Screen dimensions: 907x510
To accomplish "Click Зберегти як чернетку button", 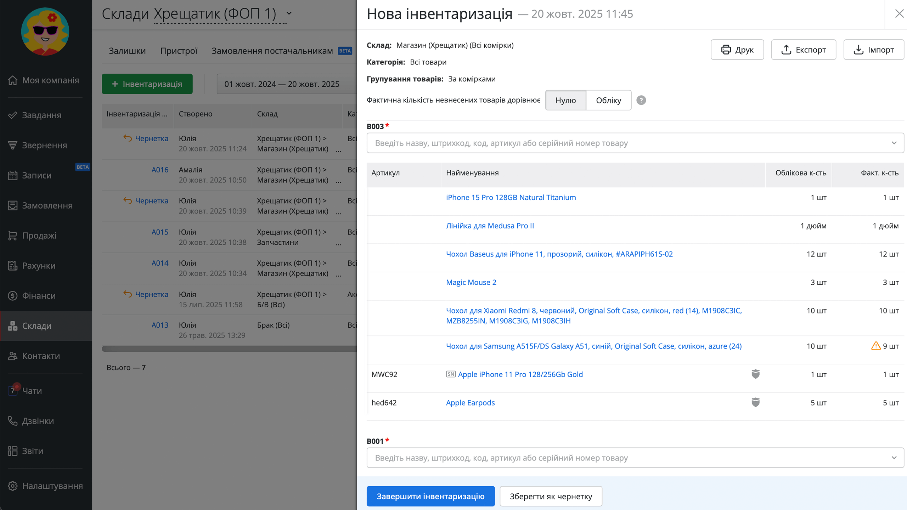I will pos(551,496).
